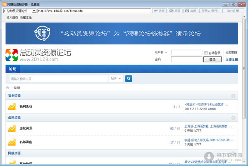Open the 福利活动 forum link

[26, 106]
